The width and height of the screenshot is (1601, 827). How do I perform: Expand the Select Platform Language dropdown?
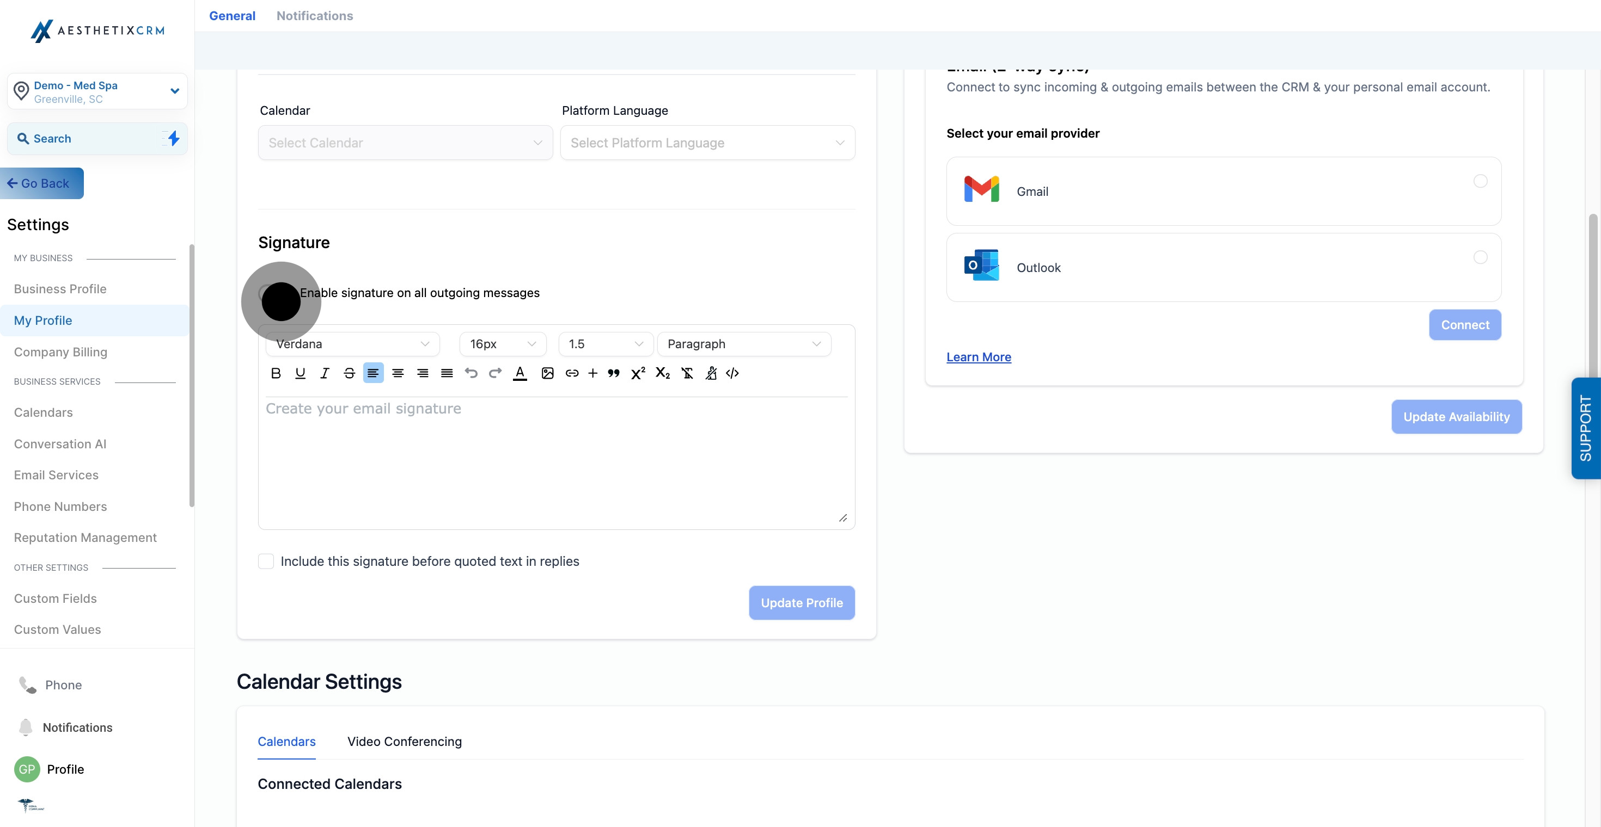[x=707, y=143]
